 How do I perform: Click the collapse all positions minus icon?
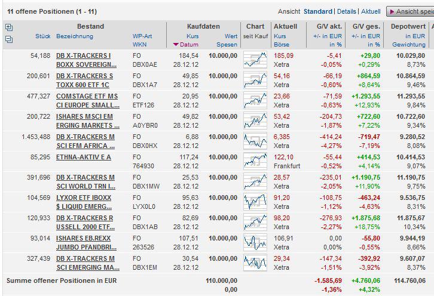point(8,39)
